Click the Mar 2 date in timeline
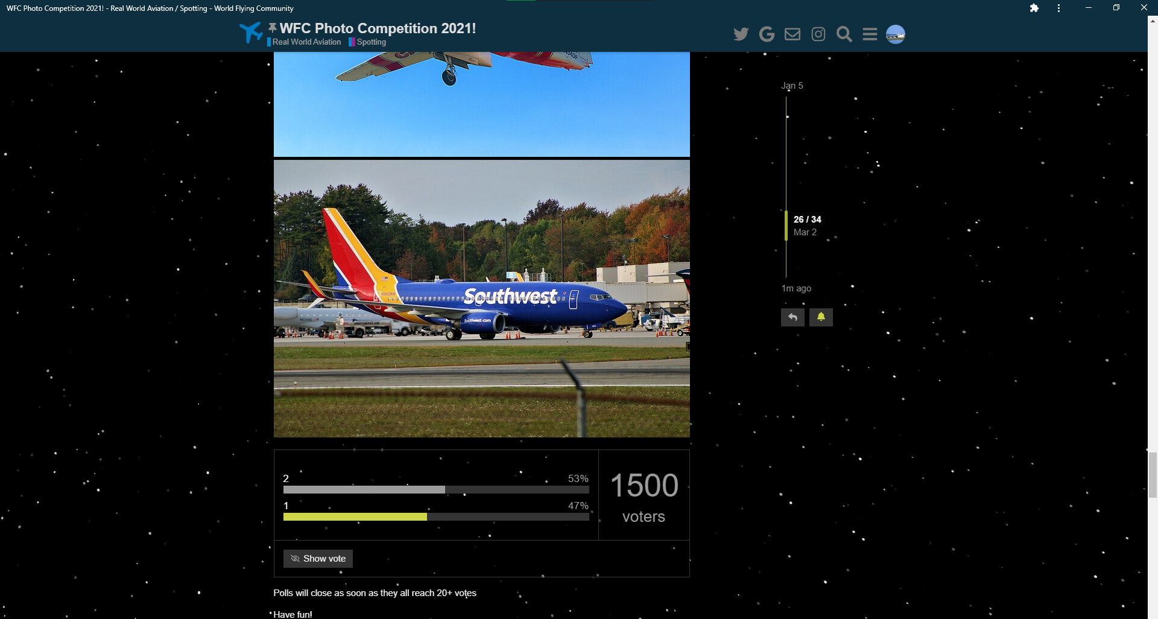The height and width of the screenshot is (619, 1158). pyautogui.click(x=805, y=232)
